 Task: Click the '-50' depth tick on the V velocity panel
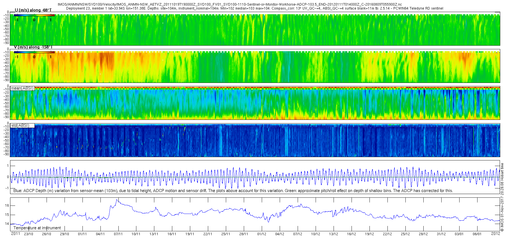point(6,66)
